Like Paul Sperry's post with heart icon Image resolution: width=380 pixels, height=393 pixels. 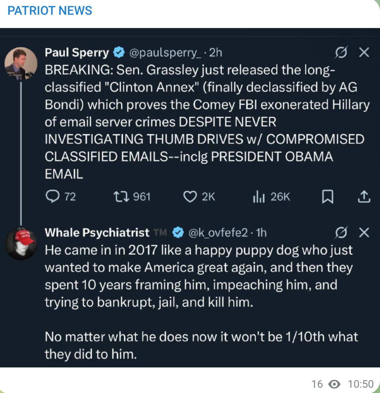tap(190, 197)
